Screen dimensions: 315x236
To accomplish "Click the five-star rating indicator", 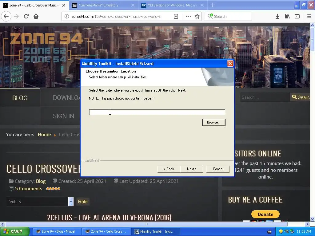I will (x=53, y=189).
